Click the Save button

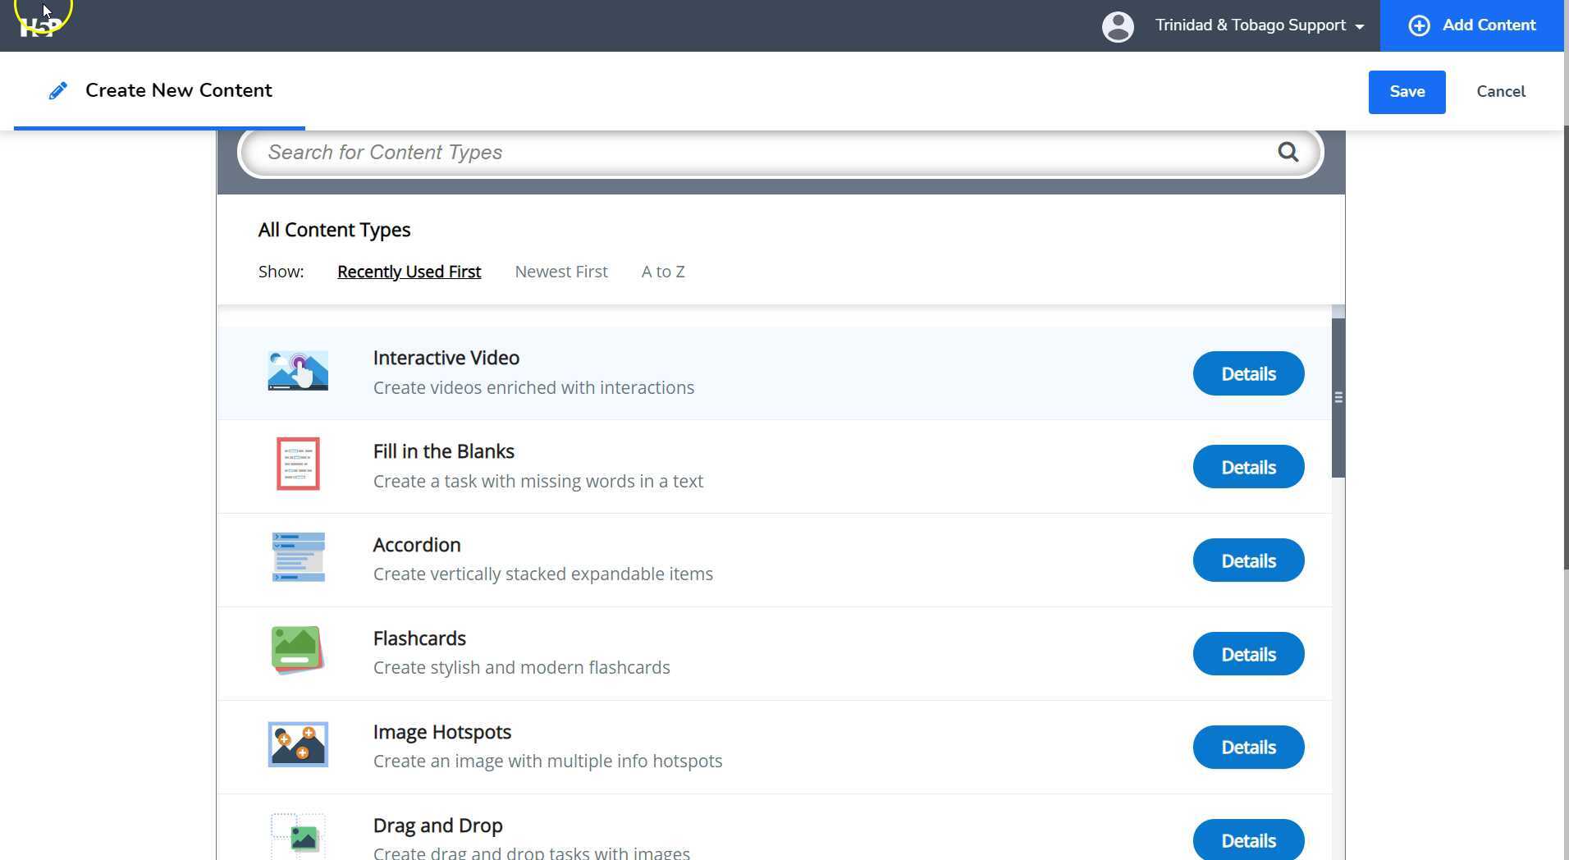coord(1407,92)
